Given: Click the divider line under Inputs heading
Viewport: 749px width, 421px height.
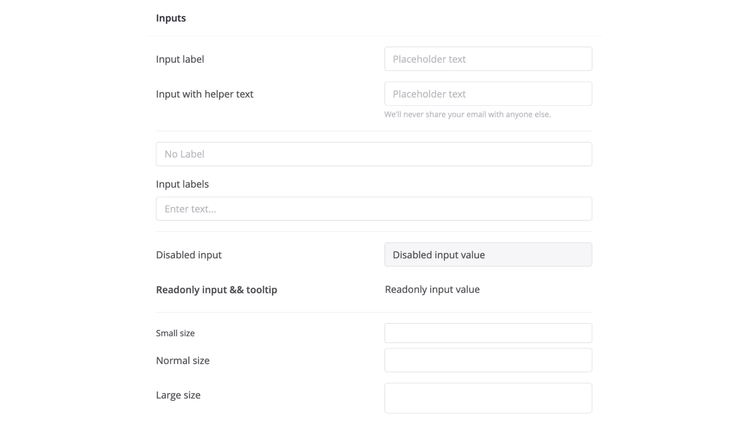Looking at the screenshot, I should [374, 36].
